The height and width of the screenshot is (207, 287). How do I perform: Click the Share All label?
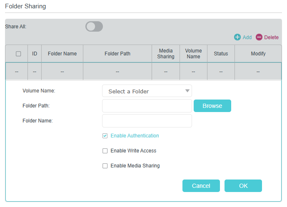pos(15,27)
